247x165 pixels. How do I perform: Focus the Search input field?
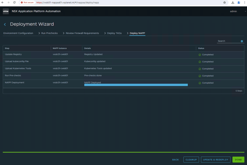228,41
